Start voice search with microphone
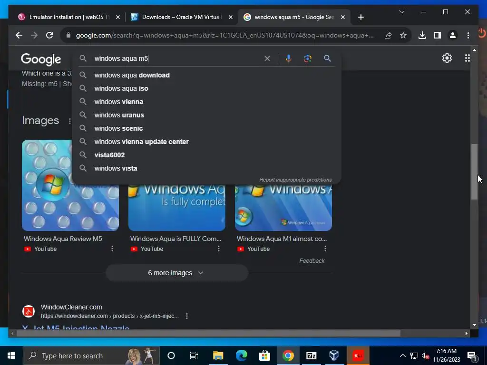 (x=289, y=58)
